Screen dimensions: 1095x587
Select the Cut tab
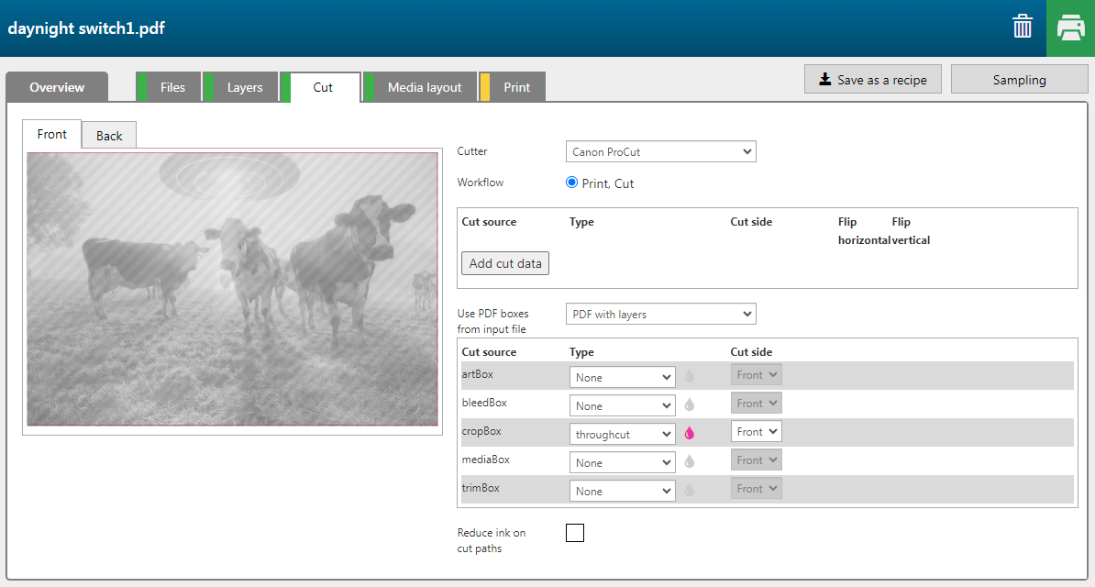pos(321,87)
